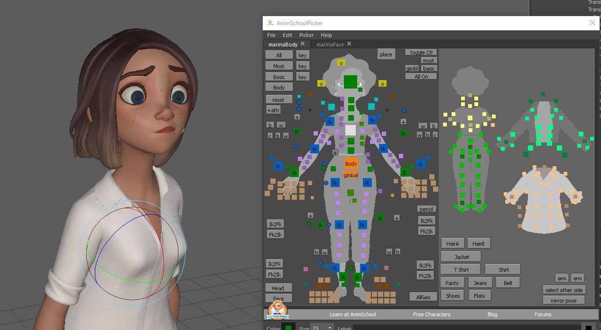
Task: Click the black swatch beside Label field
Action: (588, 327)
